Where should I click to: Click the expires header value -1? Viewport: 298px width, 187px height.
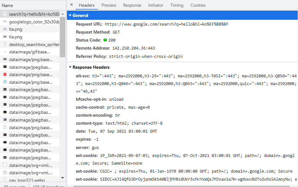click(96, 139)
